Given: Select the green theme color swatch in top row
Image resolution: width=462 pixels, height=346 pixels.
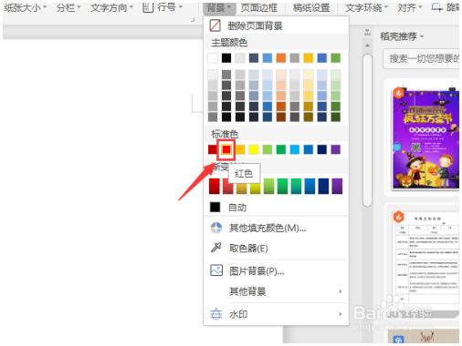Looking at the screenshot, I should pos(335,58).
